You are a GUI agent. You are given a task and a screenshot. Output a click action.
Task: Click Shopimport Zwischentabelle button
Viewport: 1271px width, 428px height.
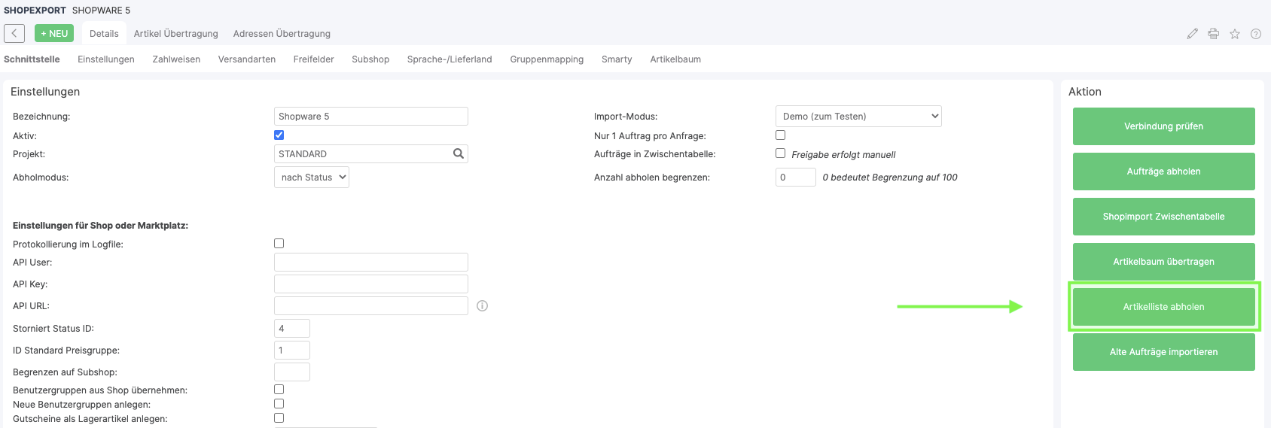pyautogui.click(x=1164, y=217)
